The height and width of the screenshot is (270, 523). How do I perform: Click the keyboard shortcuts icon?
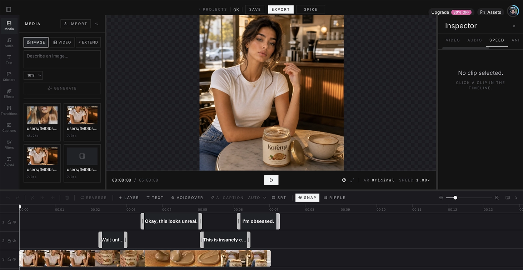[x=508, y=198]
